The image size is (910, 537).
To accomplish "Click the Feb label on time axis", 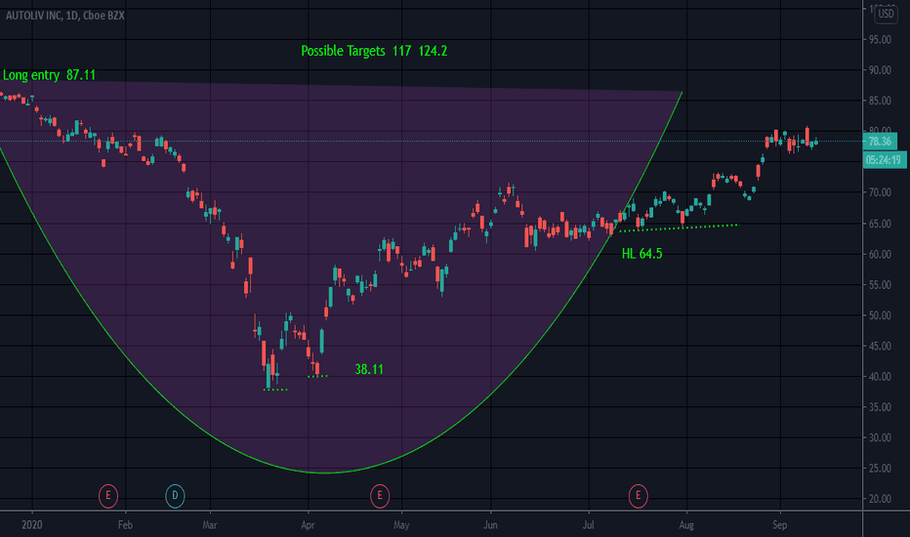I will coord(125,525).
